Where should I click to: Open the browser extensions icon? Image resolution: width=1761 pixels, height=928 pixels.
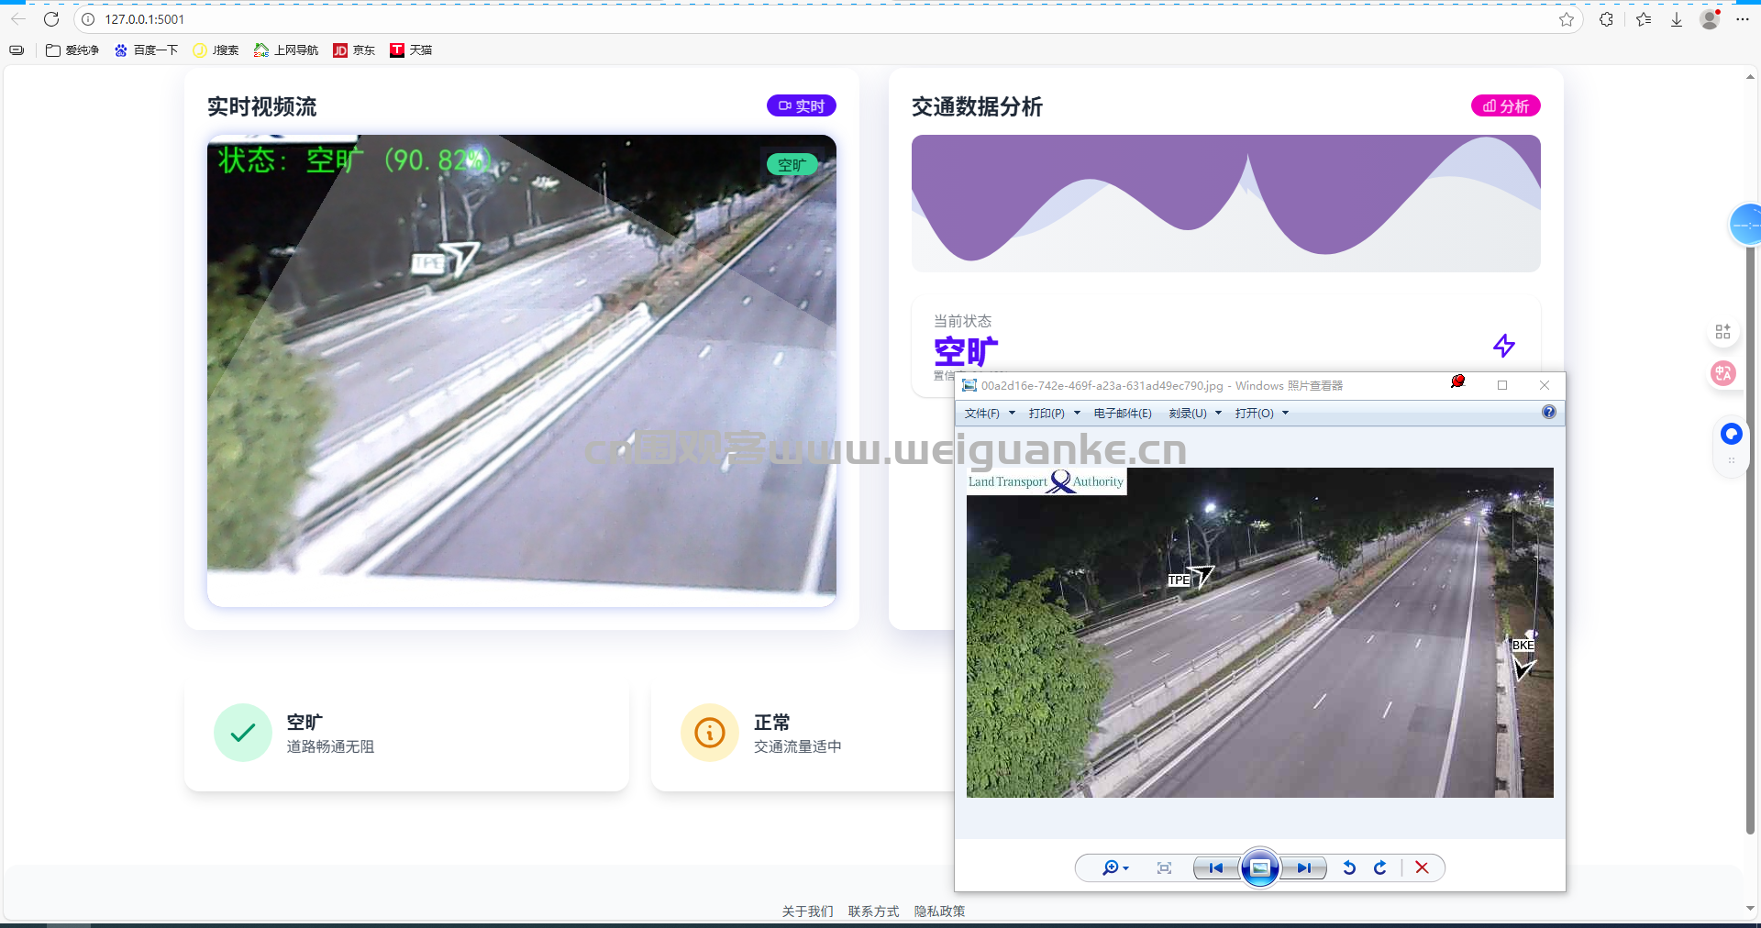1606,19
